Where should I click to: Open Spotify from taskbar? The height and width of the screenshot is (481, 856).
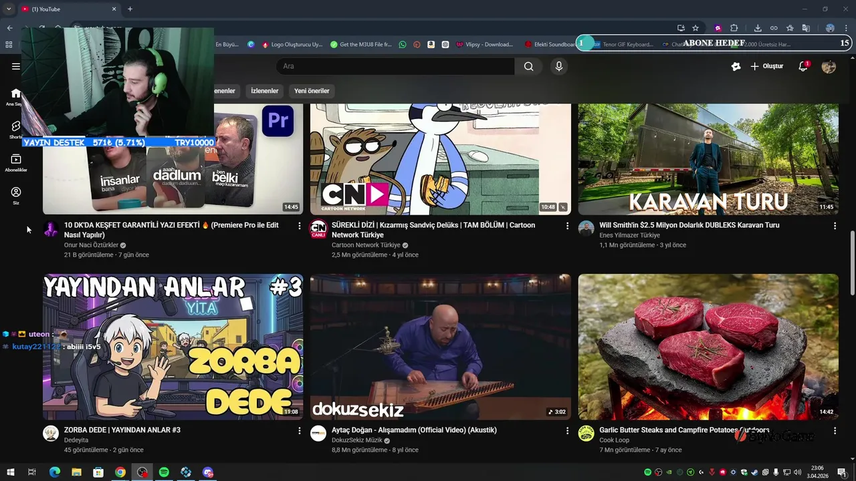tap(164, 472)
